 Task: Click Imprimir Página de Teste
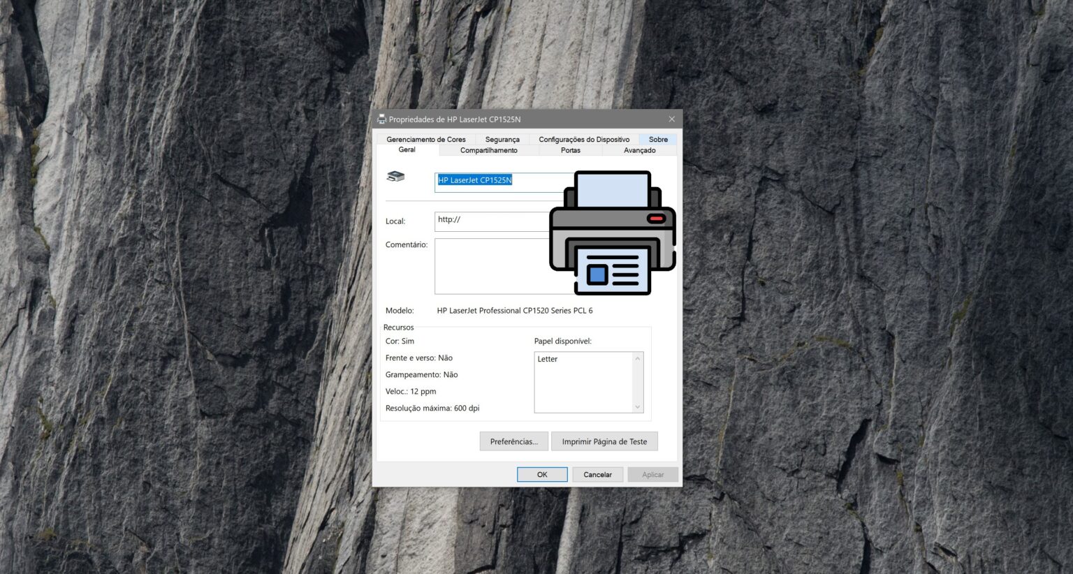pos(604,441)
